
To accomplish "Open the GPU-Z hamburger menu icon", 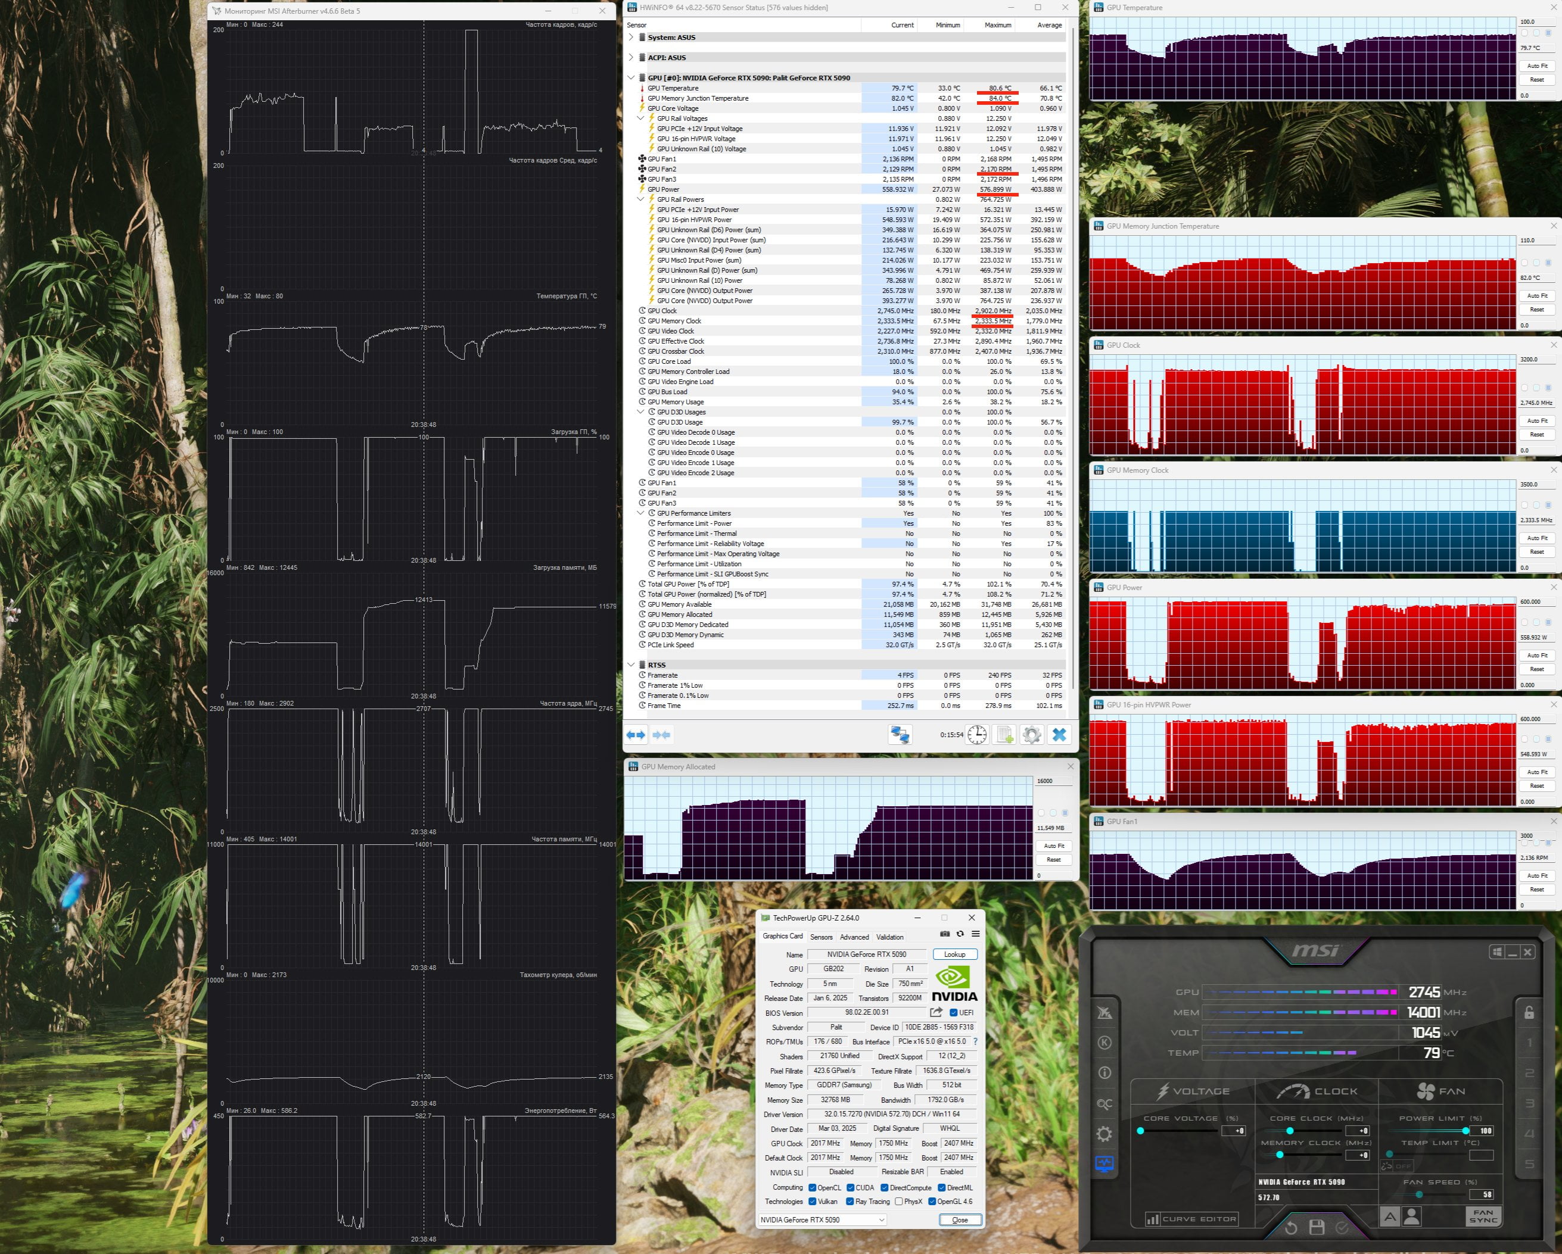I will (976, 934).
